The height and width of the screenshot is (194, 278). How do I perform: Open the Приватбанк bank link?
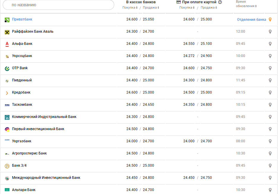[22, 19]
